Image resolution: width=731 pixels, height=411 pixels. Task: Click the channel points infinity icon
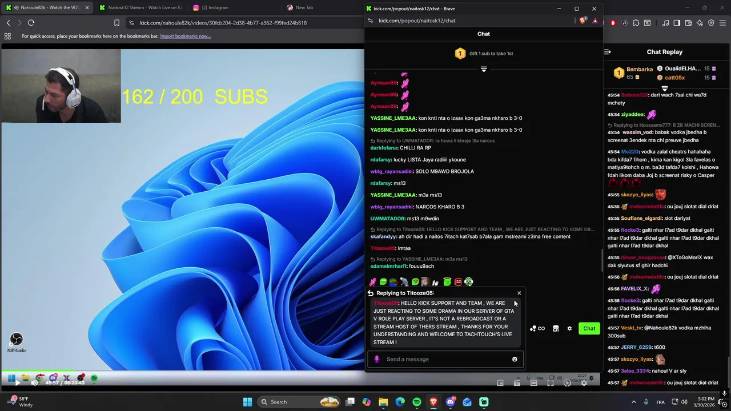coord(537,328)
